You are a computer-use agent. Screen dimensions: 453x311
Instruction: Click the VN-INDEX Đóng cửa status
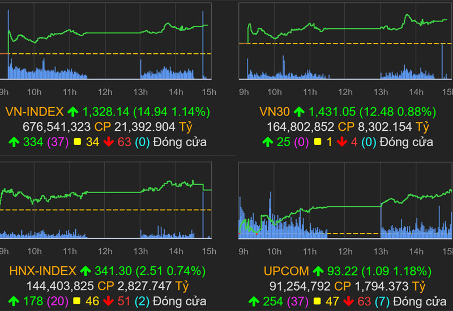click(180, 142)
